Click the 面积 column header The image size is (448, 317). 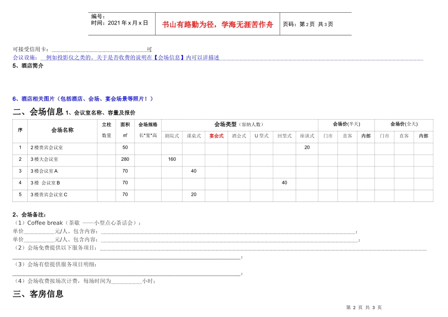point(125,125)
